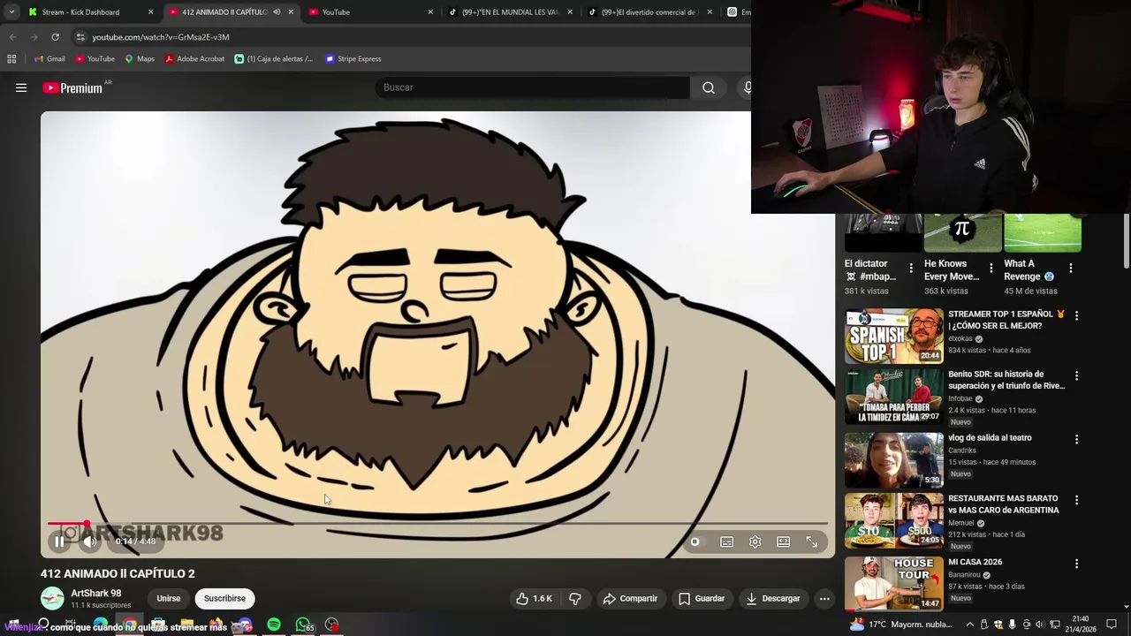Screen dimensions: 1131x636
Task: Pause the video with the pause button
Action: click(x=59, y=541)
